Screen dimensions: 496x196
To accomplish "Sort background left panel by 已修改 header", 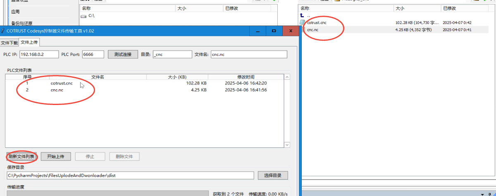I will tap(246, 8).
